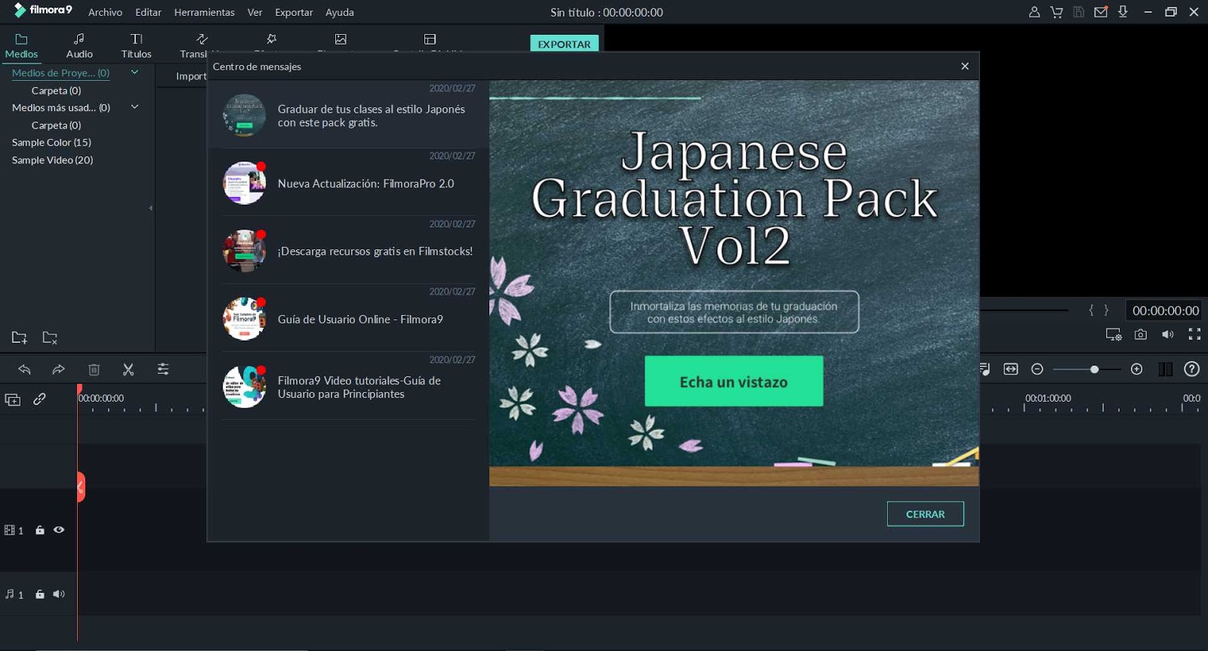Click delete folder icon
Image resolution: width=1208 pixels, height=651 pixels.
coord(50,338)
